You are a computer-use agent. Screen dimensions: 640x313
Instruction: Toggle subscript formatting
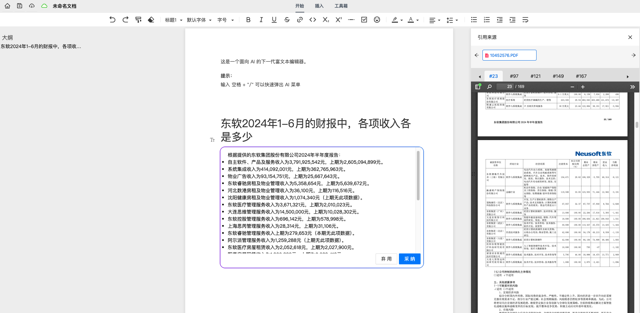pyautogui.click(x=326, y=20)
